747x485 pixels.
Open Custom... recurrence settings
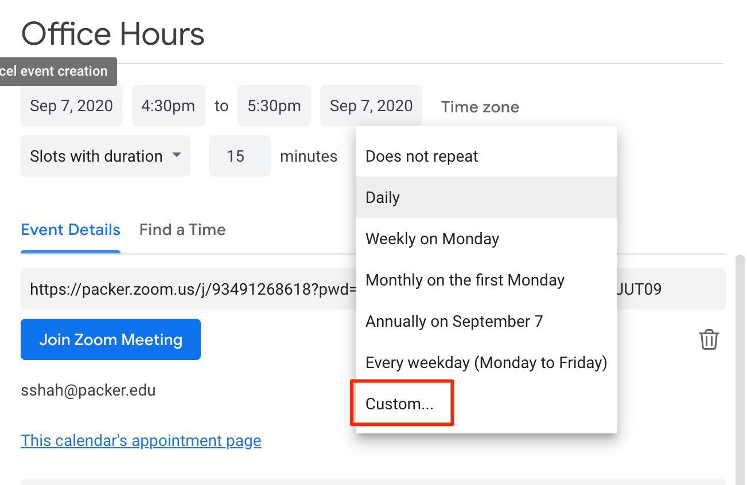click(400, 404)
